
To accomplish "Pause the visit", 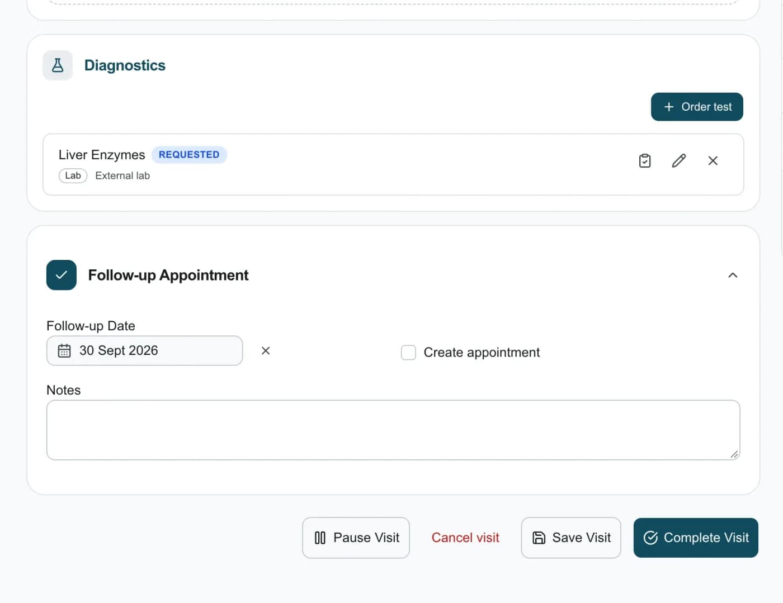I will (x=356, y=538).
